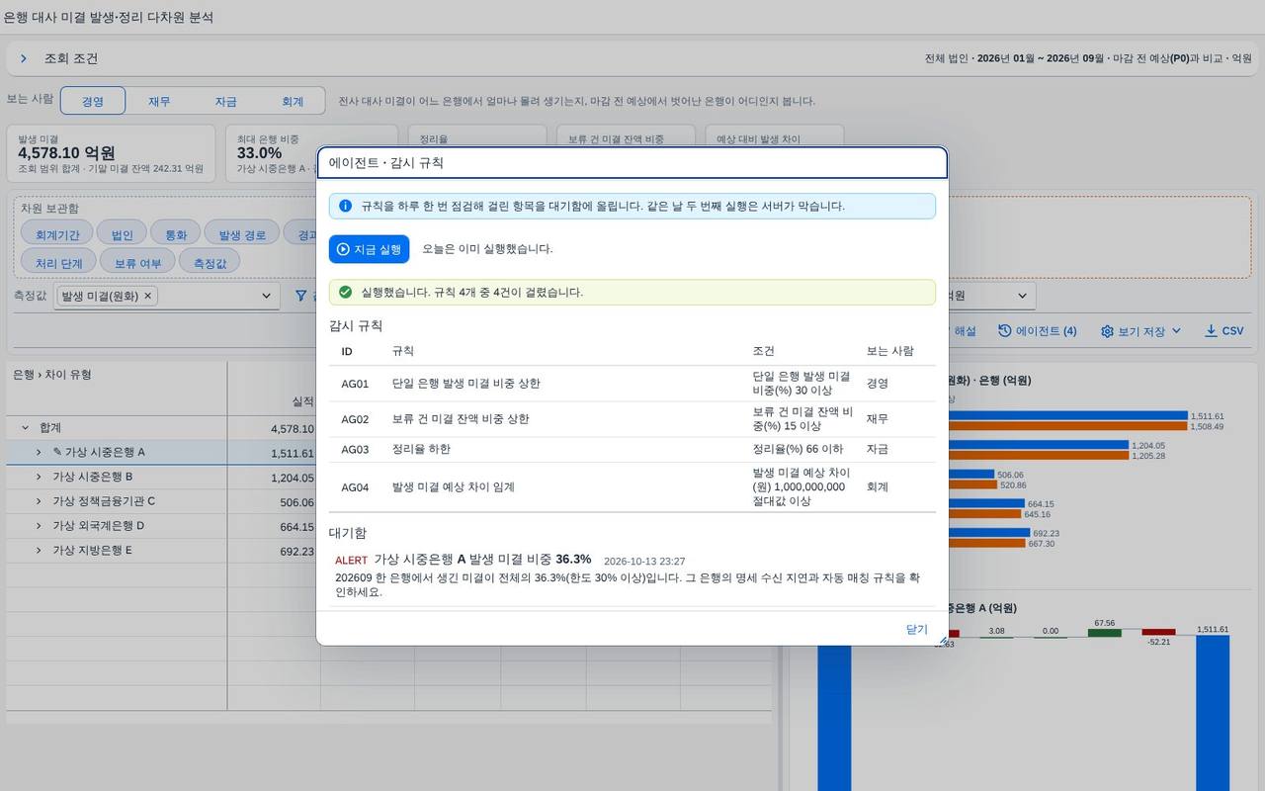Select the 처리 단계 dimension chip
This screenshot has width=1265, height=791.
tap(59, 263)
